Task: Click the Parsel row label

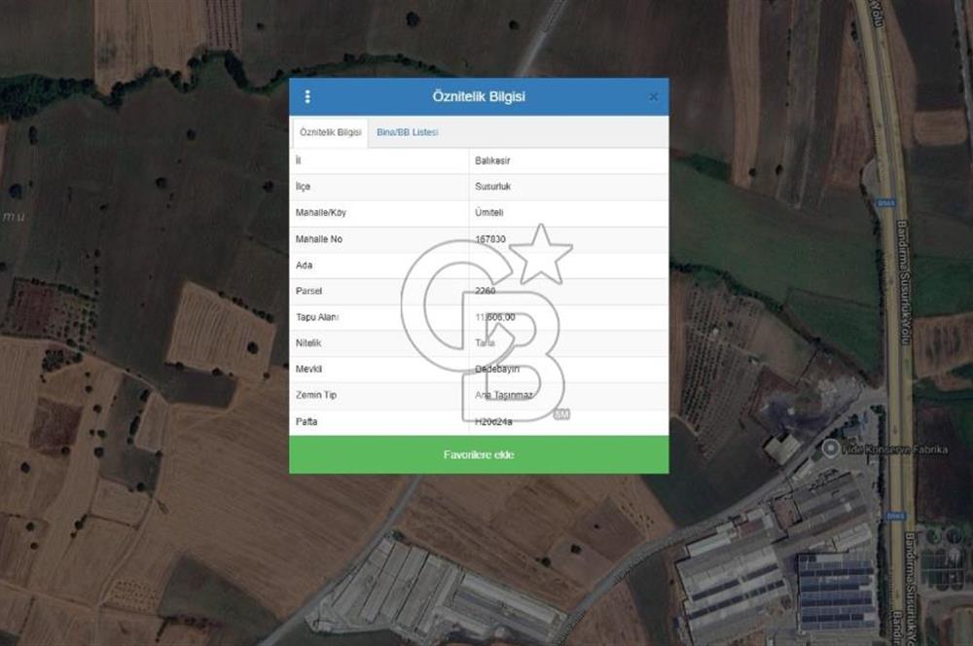Action: [309, 291]
